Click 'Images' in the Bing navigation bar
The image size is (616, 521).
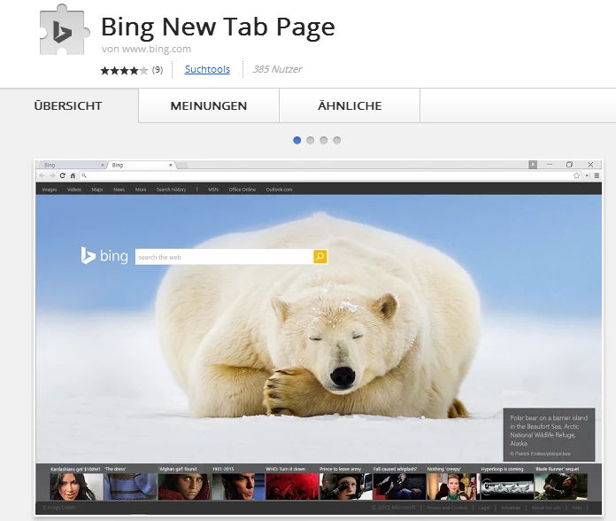coord(50,190)
